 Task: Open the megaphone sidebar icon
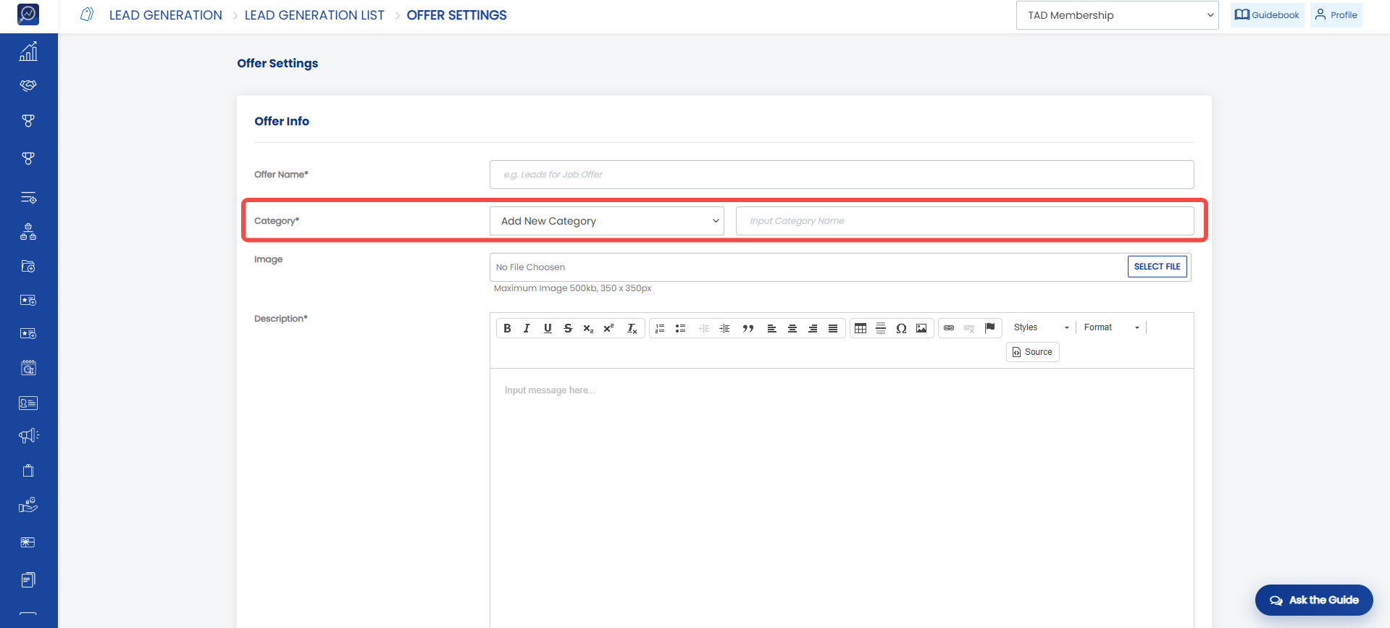tap(29, 435)
